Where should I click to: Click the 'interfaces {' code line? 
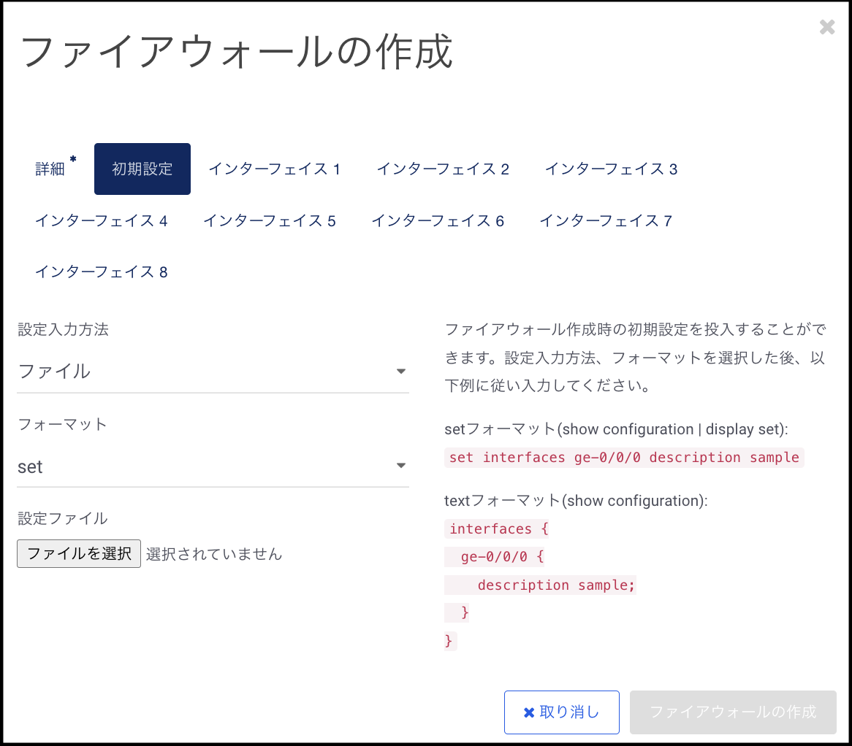(498, 528)
